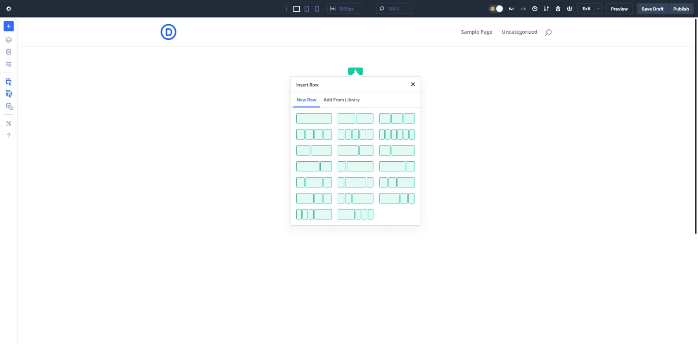Image resolution: width=698 pixels, height=349 pixels.
Task: Open the builder settings gear icon
Action: tap(9, 9)
